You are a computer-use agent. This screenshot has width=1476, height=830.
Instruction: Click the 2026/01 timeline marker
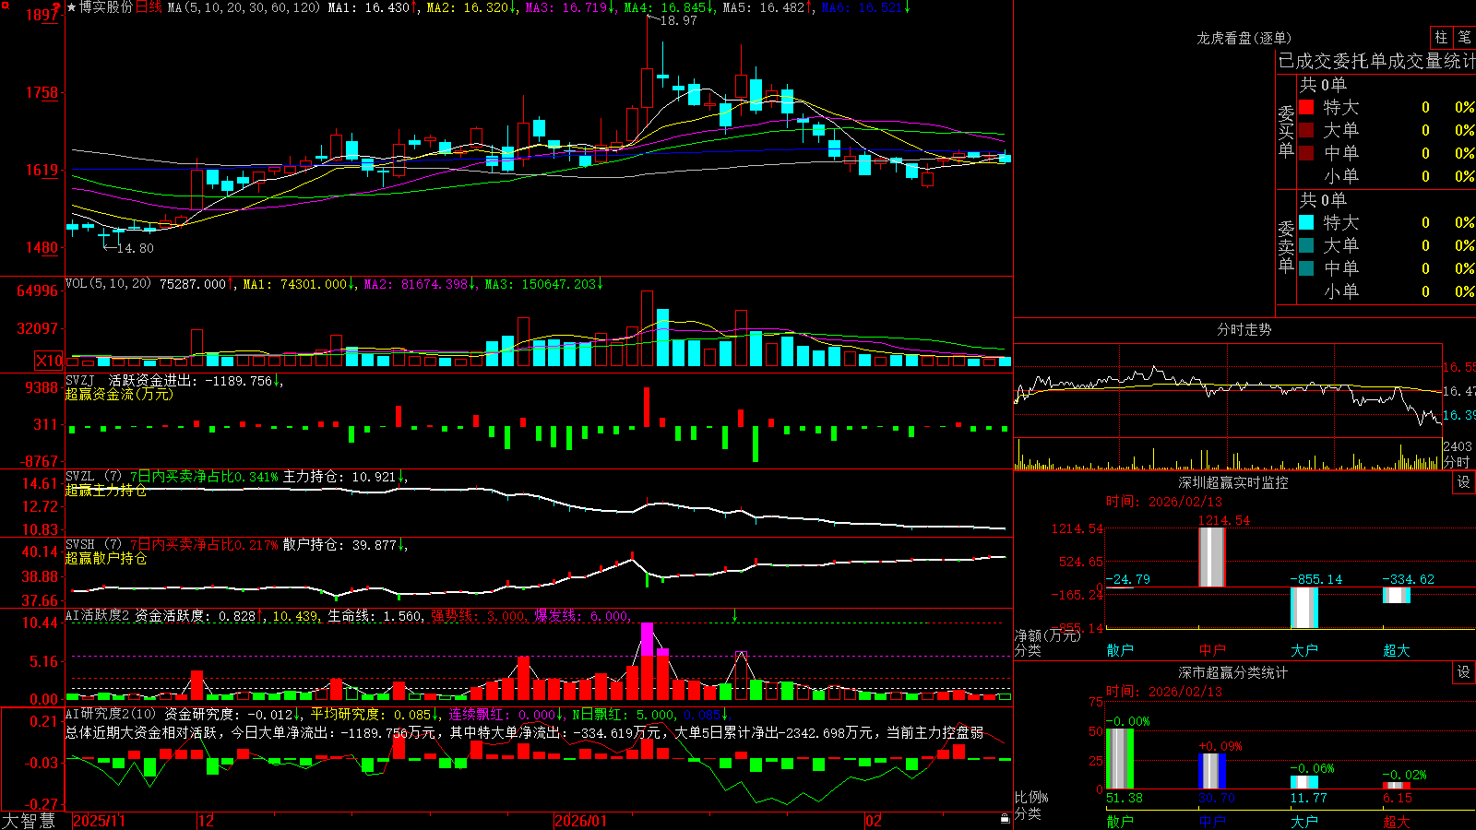(581, 821)
